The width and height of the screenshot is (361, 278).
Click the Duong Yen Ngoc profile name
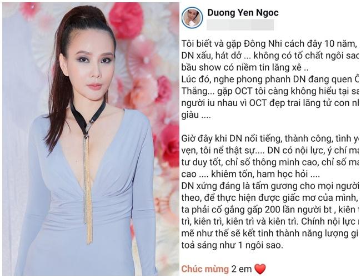point(243,13)
